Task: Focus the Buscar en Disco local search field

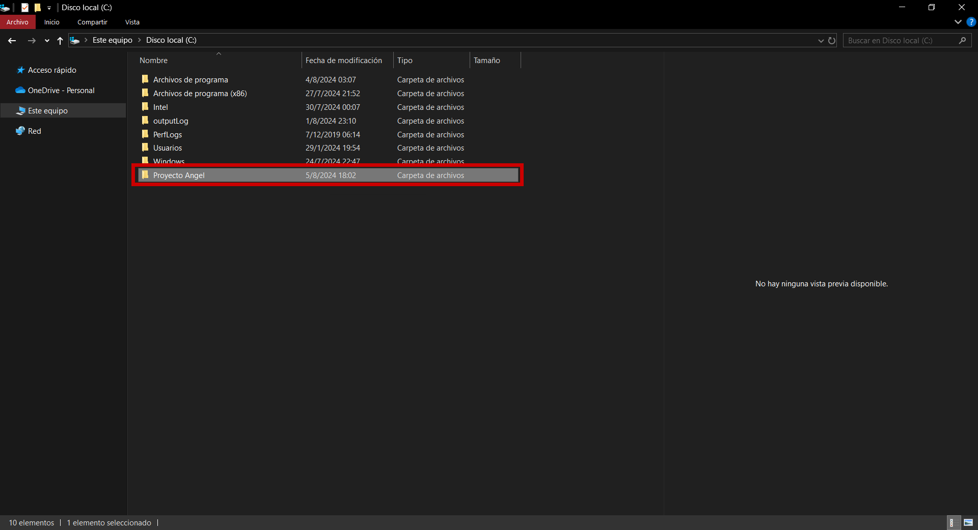Action: pyautogui.click(x=899, y=41)
